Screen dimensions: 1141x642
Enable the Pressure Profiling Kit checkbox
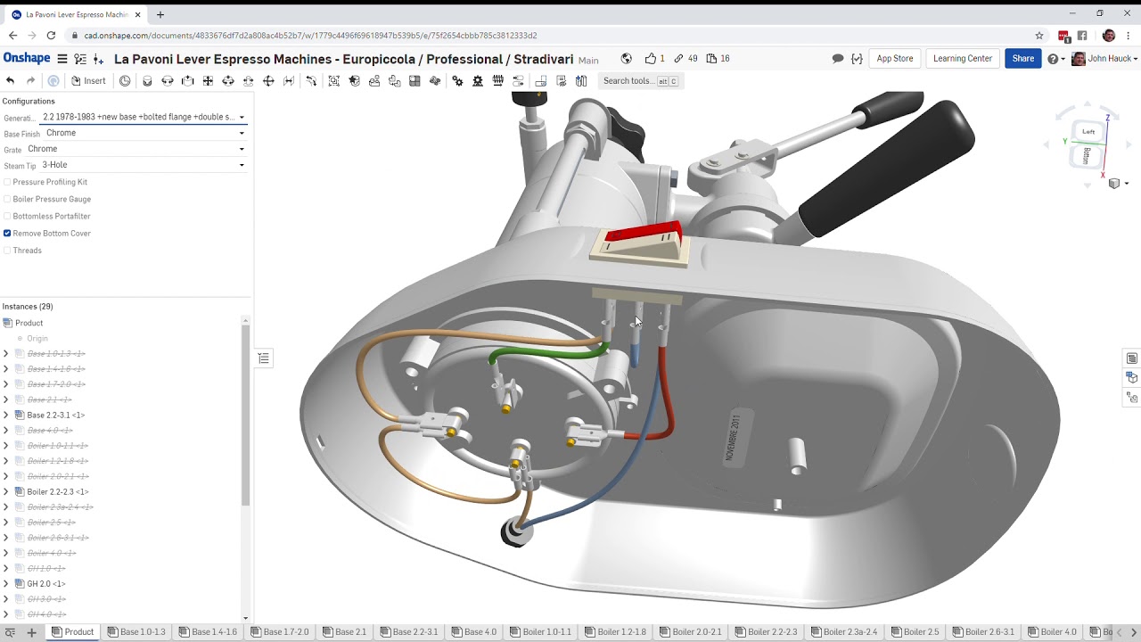(x=7, y=182)
